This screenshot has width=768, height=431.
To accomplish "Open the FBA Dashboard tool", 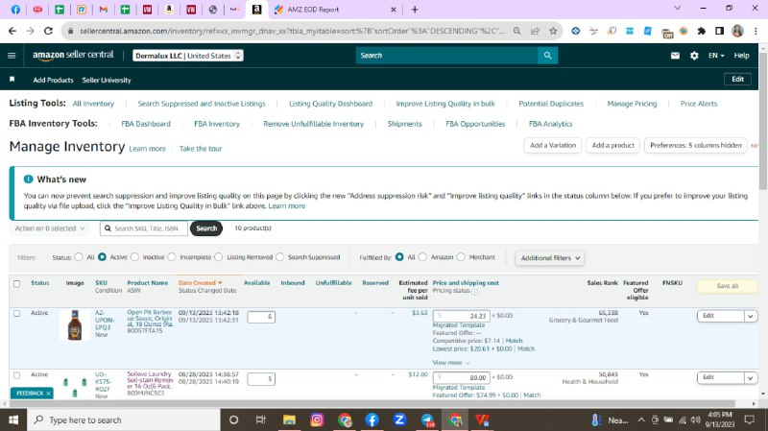I will pyautogui.click(x=146, y=124).
